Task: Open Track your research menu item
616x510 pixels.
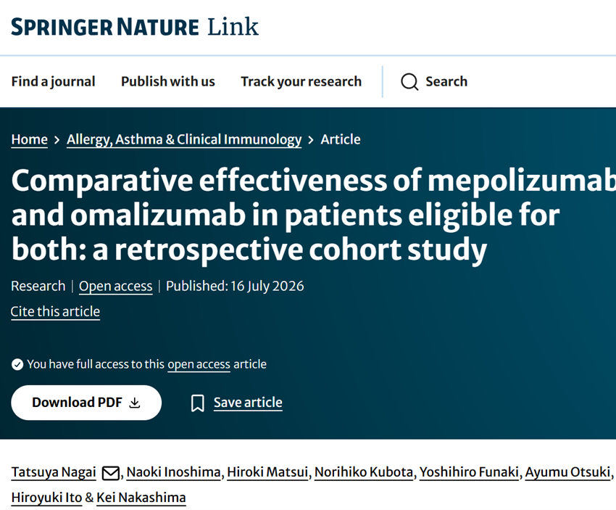Action: coord(301,81)
